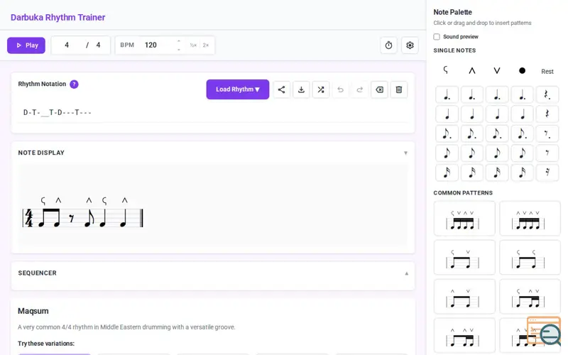Image resolution: width=568 pixels, height=355 pixels.
Task: Insert sixteenth rest from palette
Action: [x=547, y=173]
